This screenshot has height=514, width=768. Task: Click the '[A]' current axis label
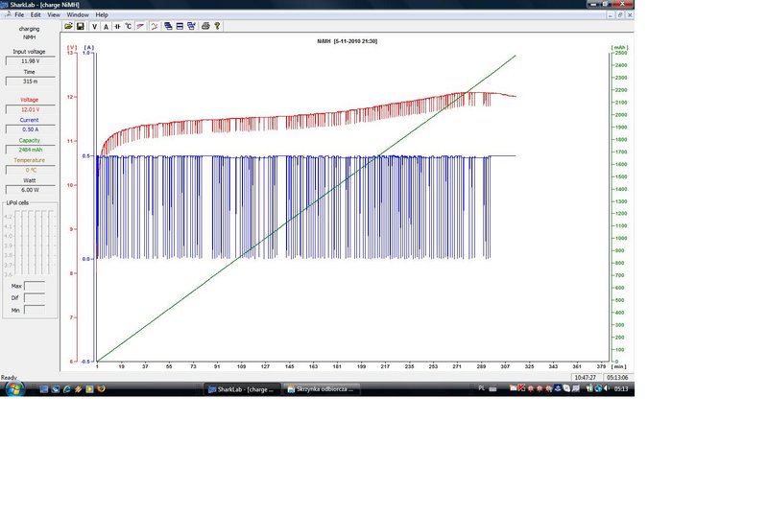[88, 47]
